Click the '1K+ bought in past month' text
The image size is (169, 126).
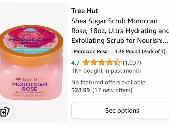pyautogui.click(x=106, y=70)
